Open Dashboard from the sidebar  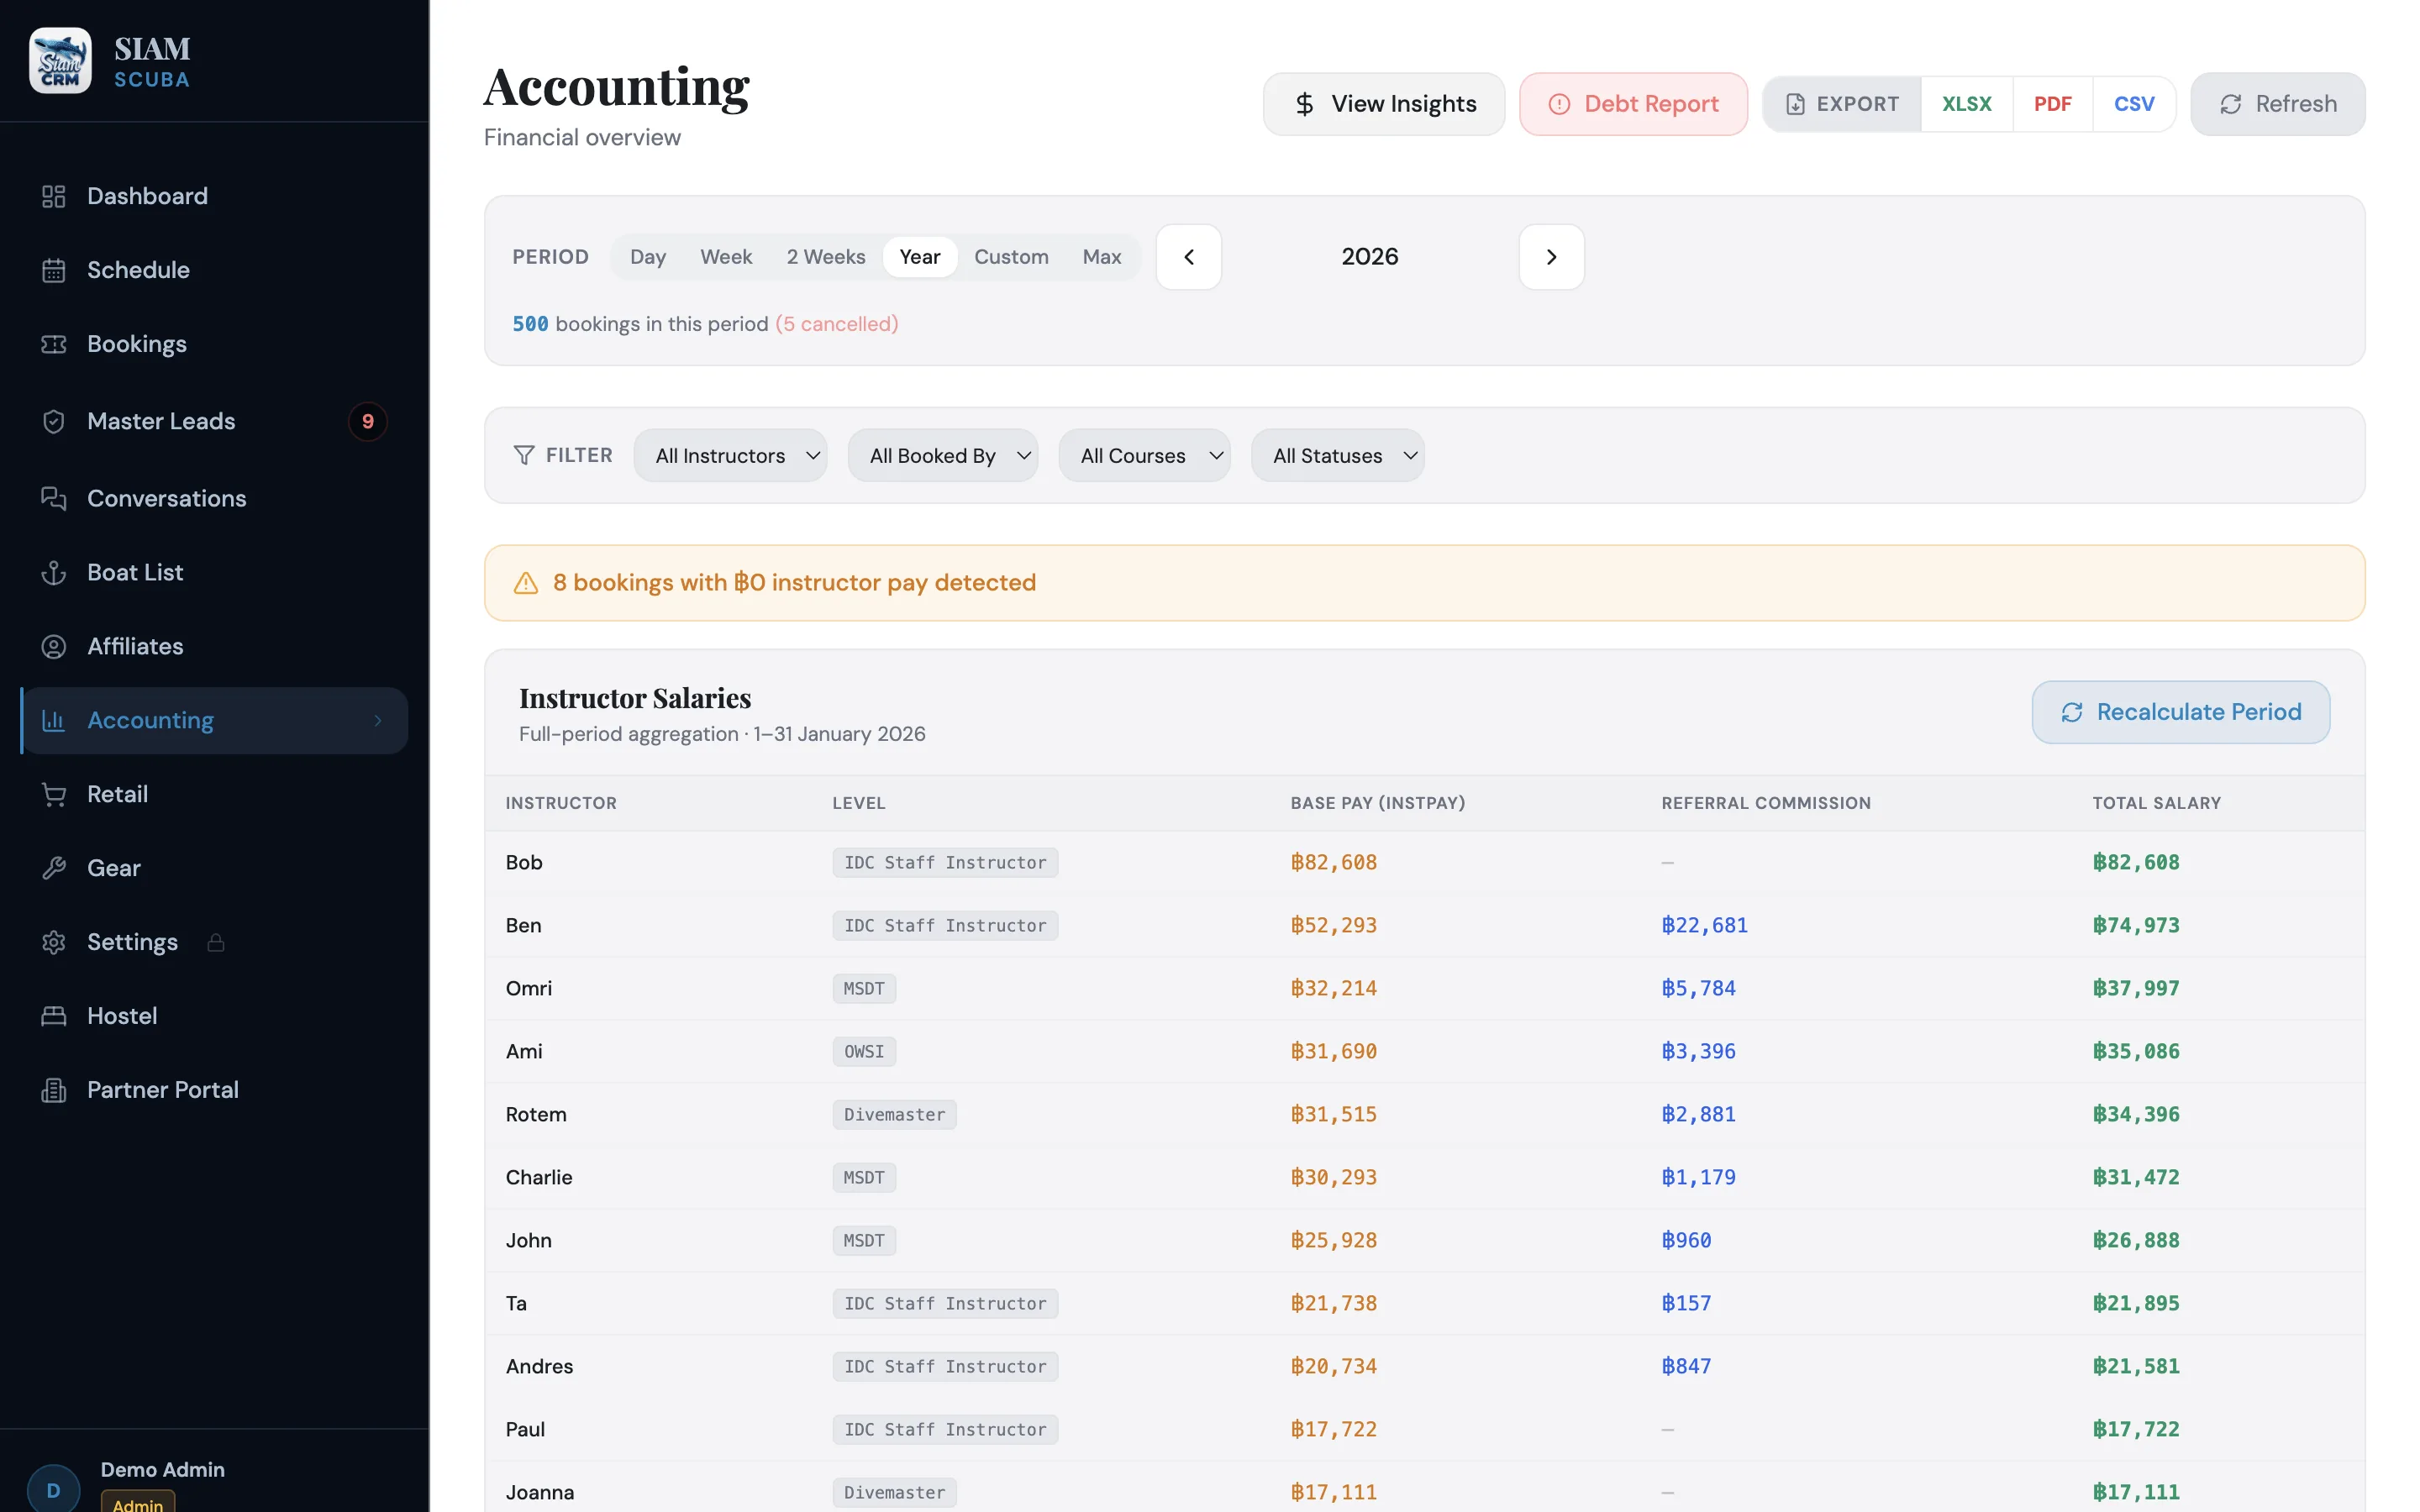(214, 196)
